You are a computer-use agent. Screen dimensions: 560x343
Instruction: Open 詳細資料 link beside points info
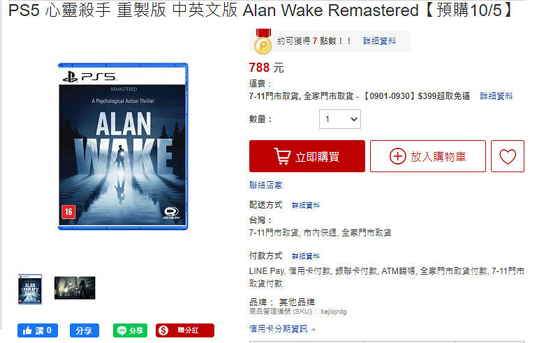point(379,41)
